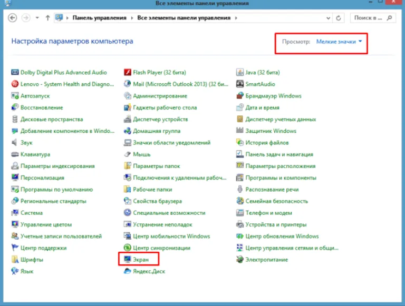Open Устройства и принтеры
Screen dimensions: 405x306
(x=276, y=224)
